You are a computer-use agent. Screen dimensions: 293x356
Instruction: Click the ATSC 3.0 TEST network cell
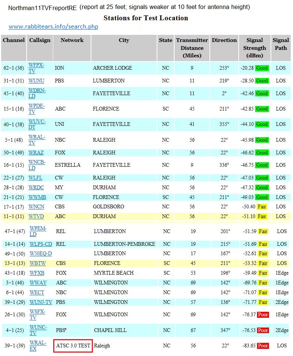pos(73,346)
